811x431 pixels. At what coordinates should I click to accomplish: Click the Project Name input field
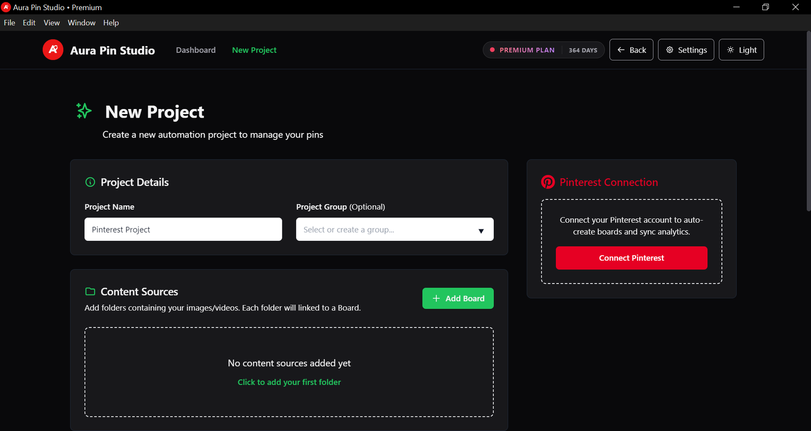183,229
